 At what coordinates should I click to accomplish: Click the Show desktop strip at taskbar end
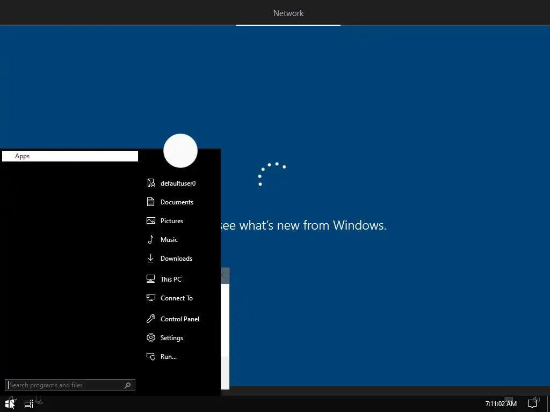coord(548,403)
